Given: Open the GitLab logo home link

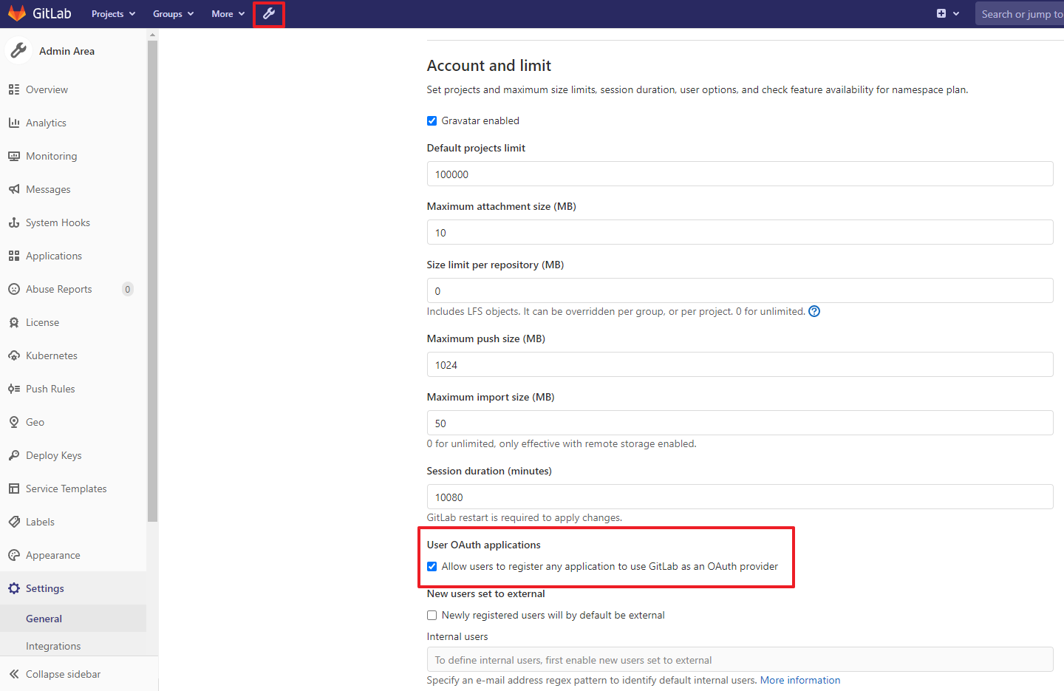Looking at the screenshot, I should (x=40, y=13).
